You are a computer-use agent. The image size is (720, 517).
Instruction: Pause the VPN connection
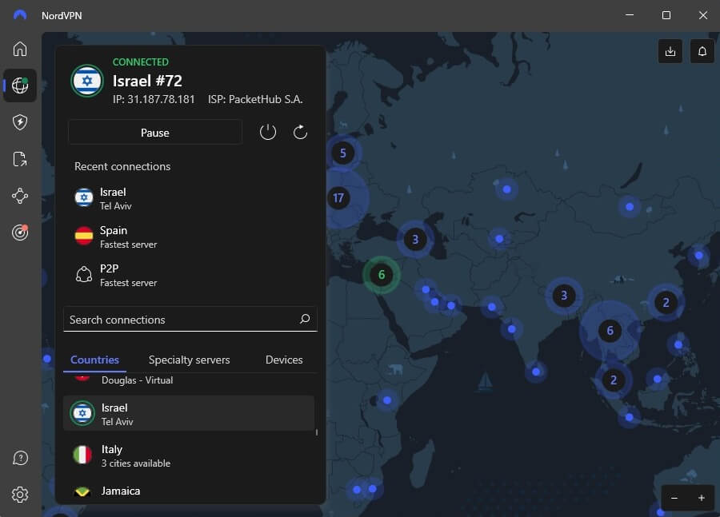pyautogui.click(x=155, y=133)
